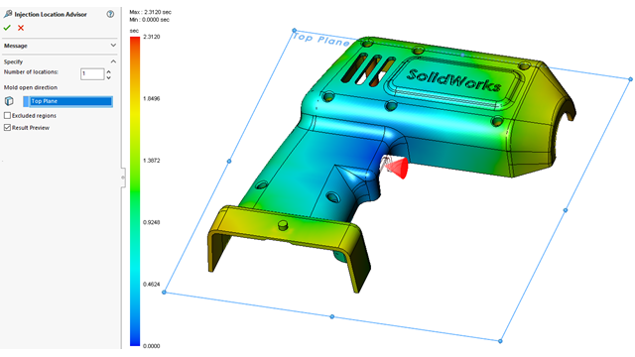Uncheck the Result Preview checkbox
This screenshot has height=357, width=635.
[x=7, y=128]
